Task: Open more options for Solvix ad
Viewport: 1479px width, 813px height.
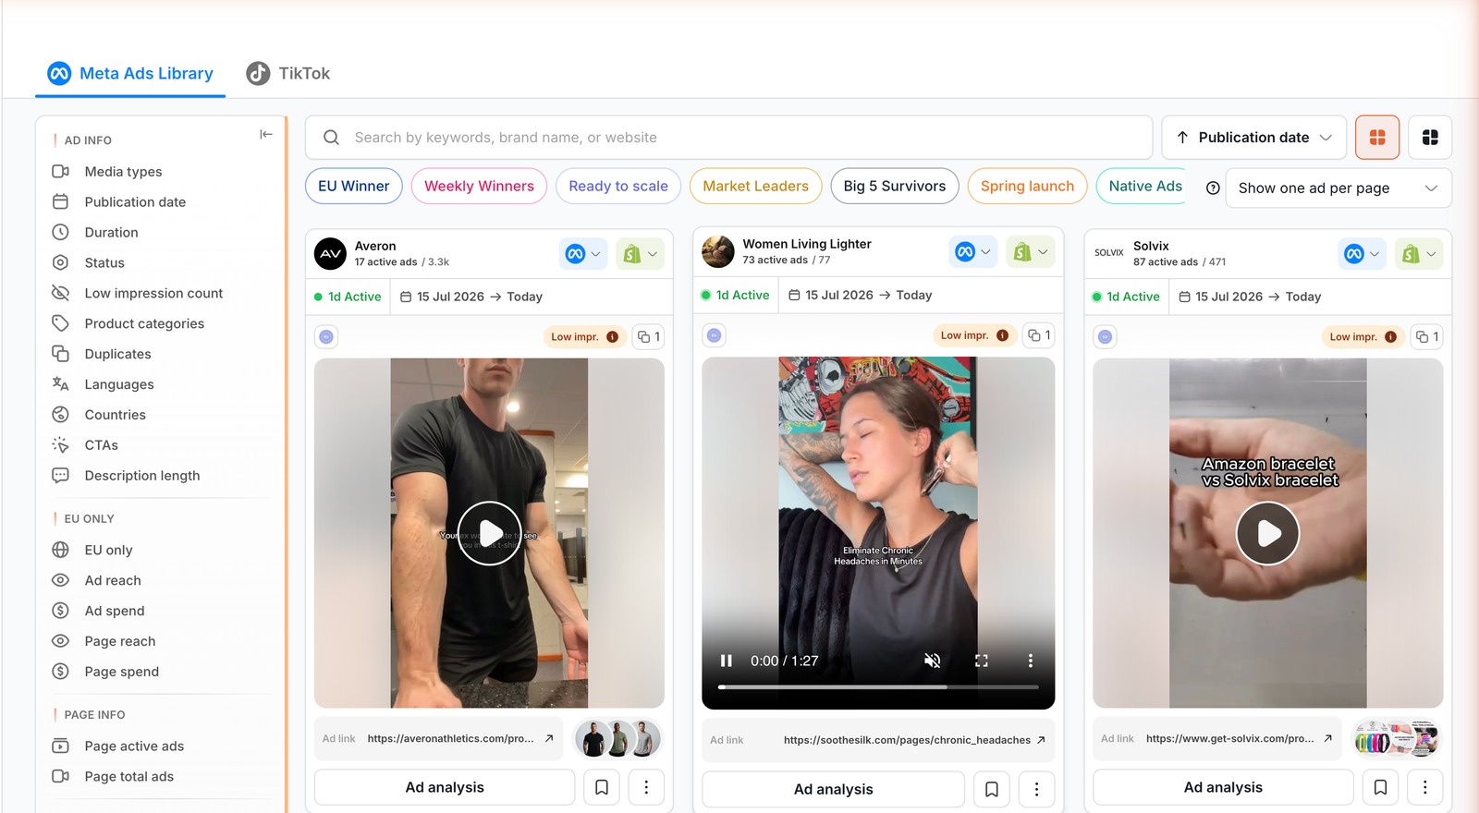Action: coord(1424,787)
